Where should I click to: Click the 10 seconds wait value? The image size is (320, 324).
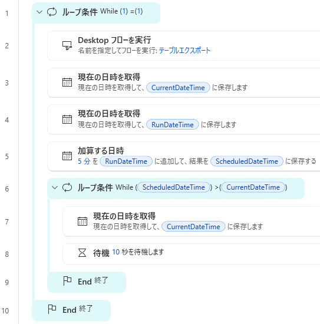(116, 252)
